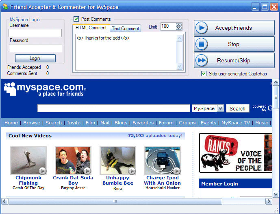
Task: Play the Chipmunk Fishing video overlay button
Action: [43, 171]
